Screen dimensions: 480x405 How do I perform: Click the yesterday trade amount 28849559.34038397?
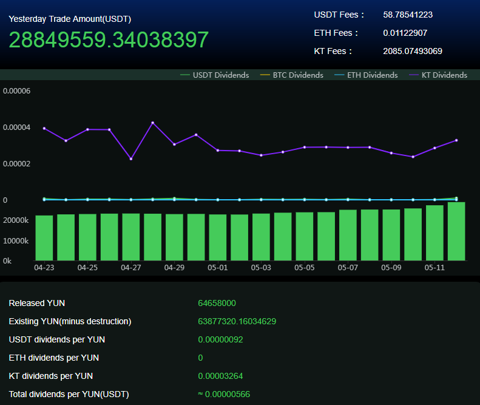pos(109,40)
